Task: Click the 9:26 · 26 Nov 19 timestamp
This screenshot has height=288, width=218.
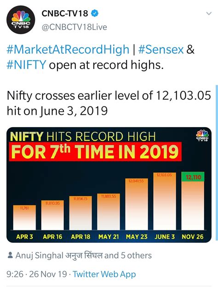Action: (37, 274)
